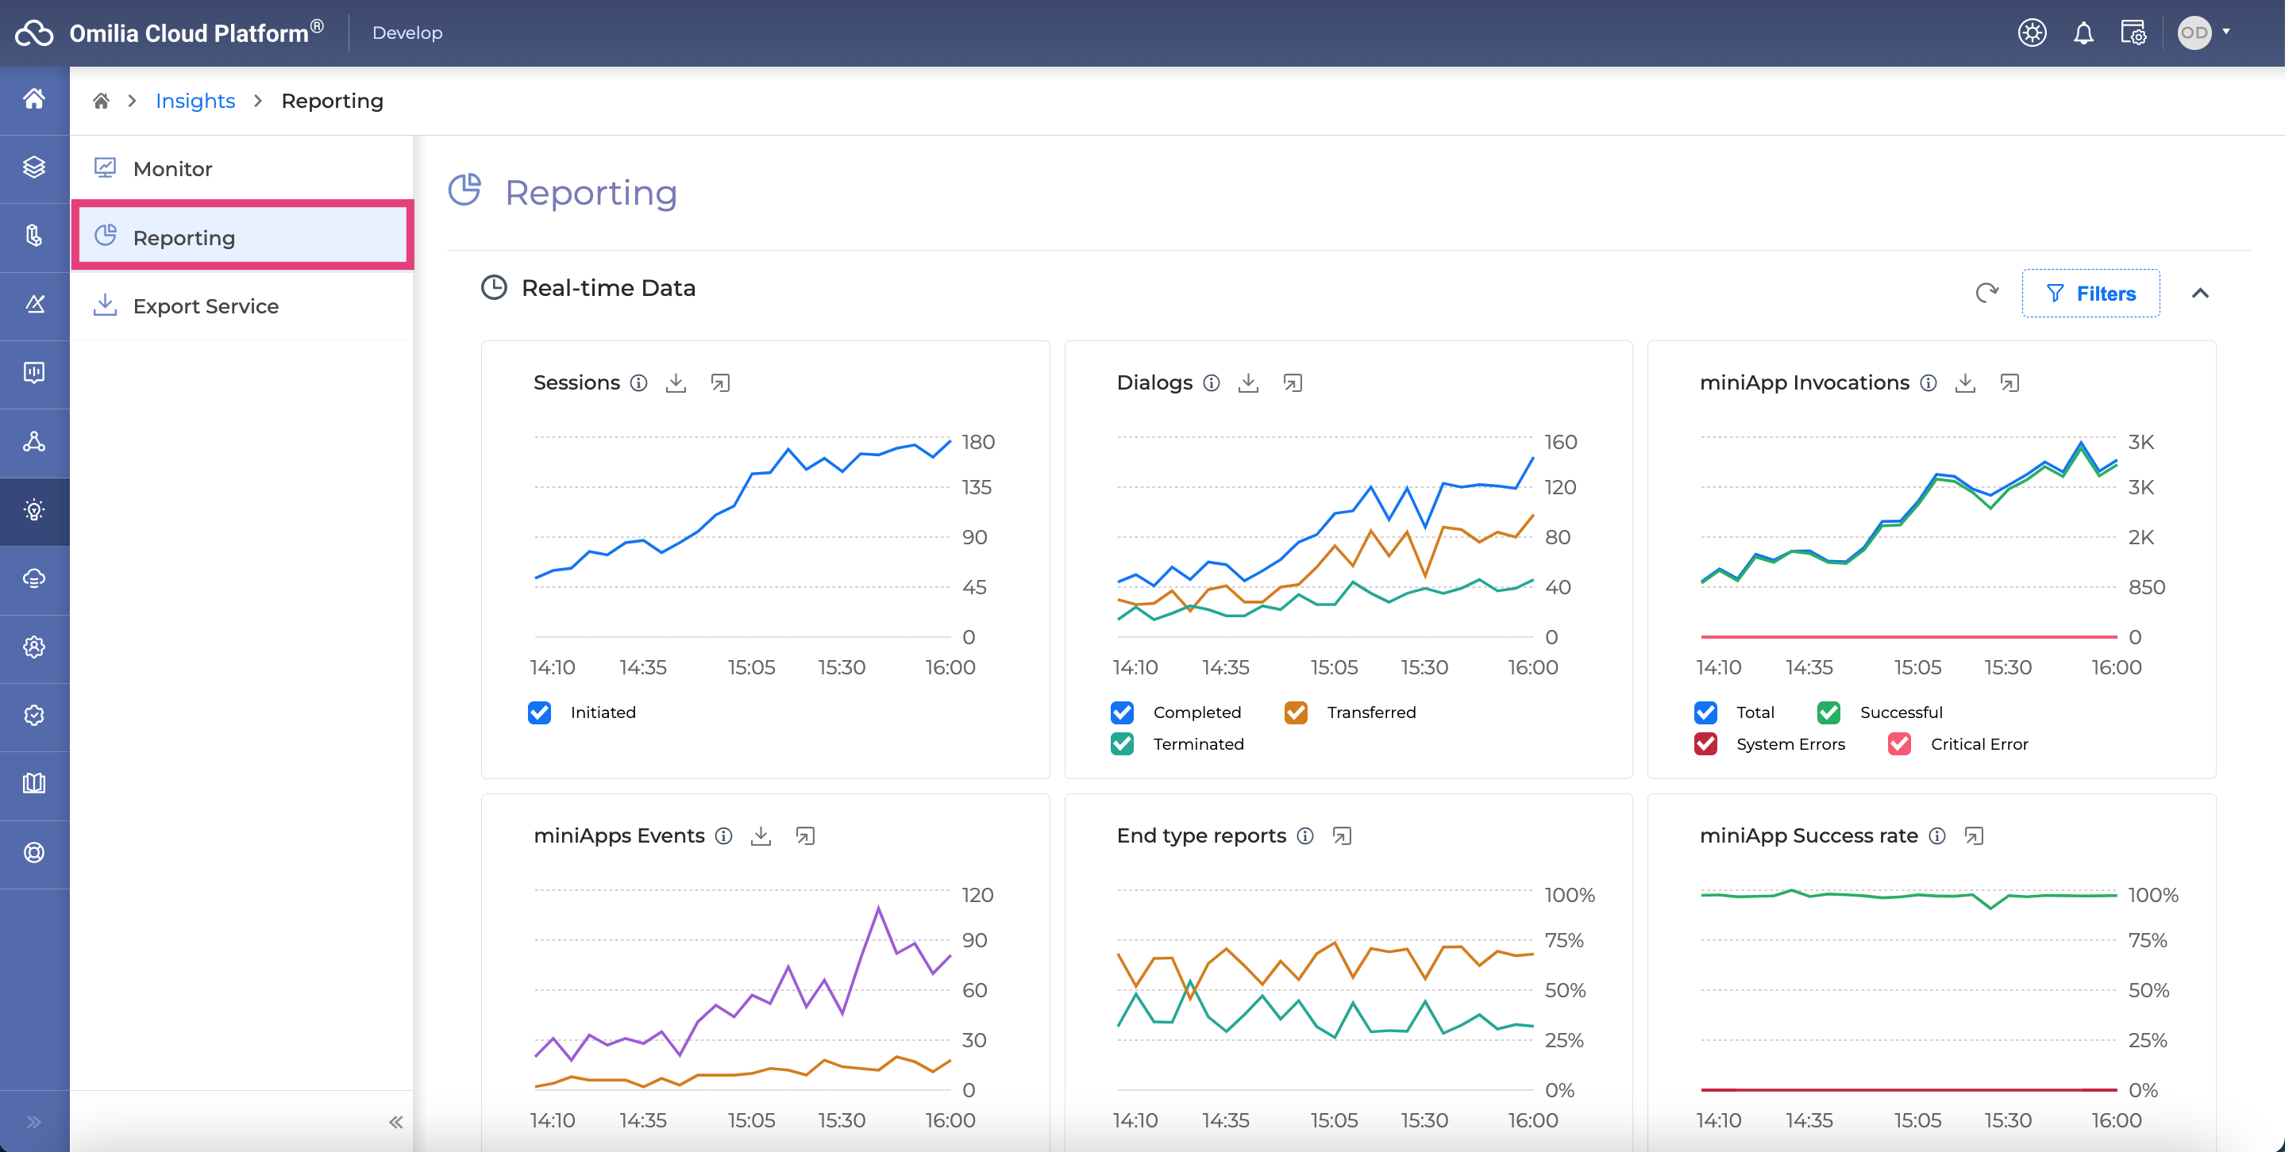Download the miniApps Events chart data
Viewport: 2285px width, 1152px height.
click(761, 835)
